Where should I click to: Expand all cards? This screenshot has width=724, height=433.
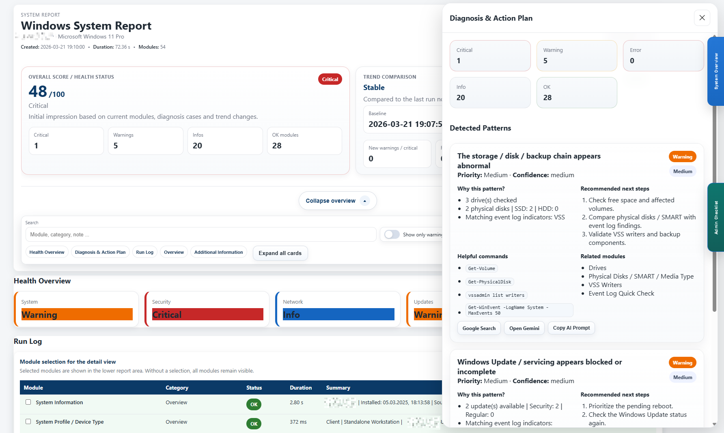pos(280,253)
